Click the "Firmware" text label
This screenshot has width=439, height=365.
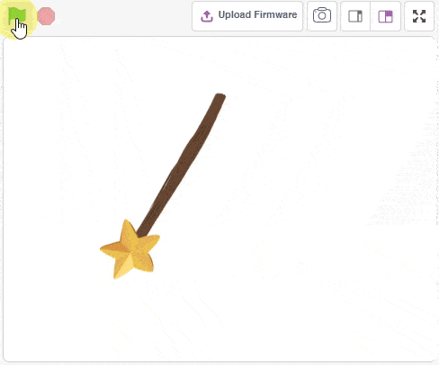point(274,14)
